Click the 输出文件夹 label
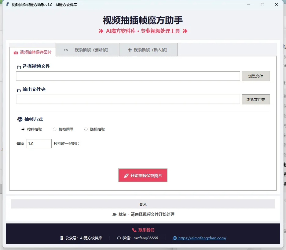Screen dimensions: 286x250 click(34, 89)
